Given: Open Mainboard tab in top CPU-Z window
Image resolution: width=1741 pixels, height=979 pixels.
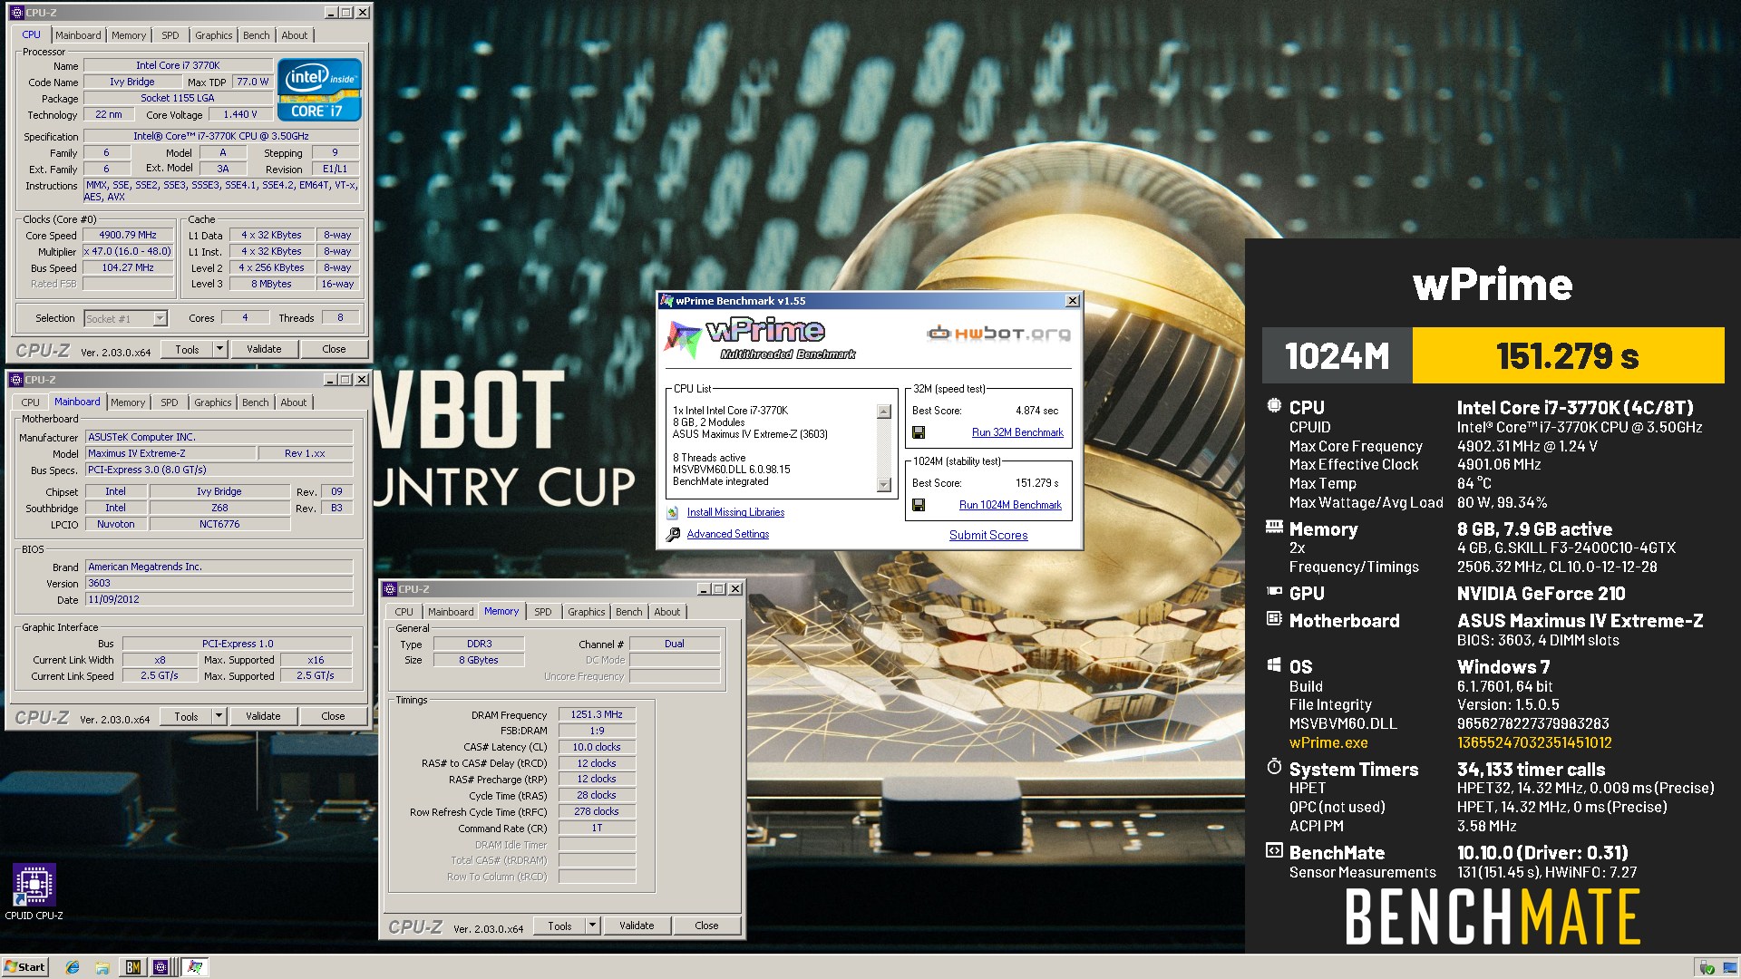Looking at the screenshot, I should coord(78,35).
